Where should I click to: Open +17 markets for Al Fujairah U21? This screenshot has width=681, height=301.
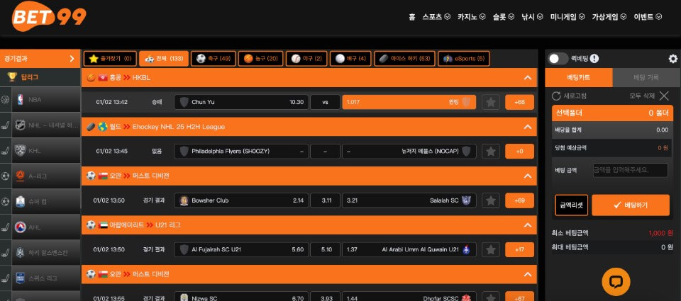(x=519, y=249)
